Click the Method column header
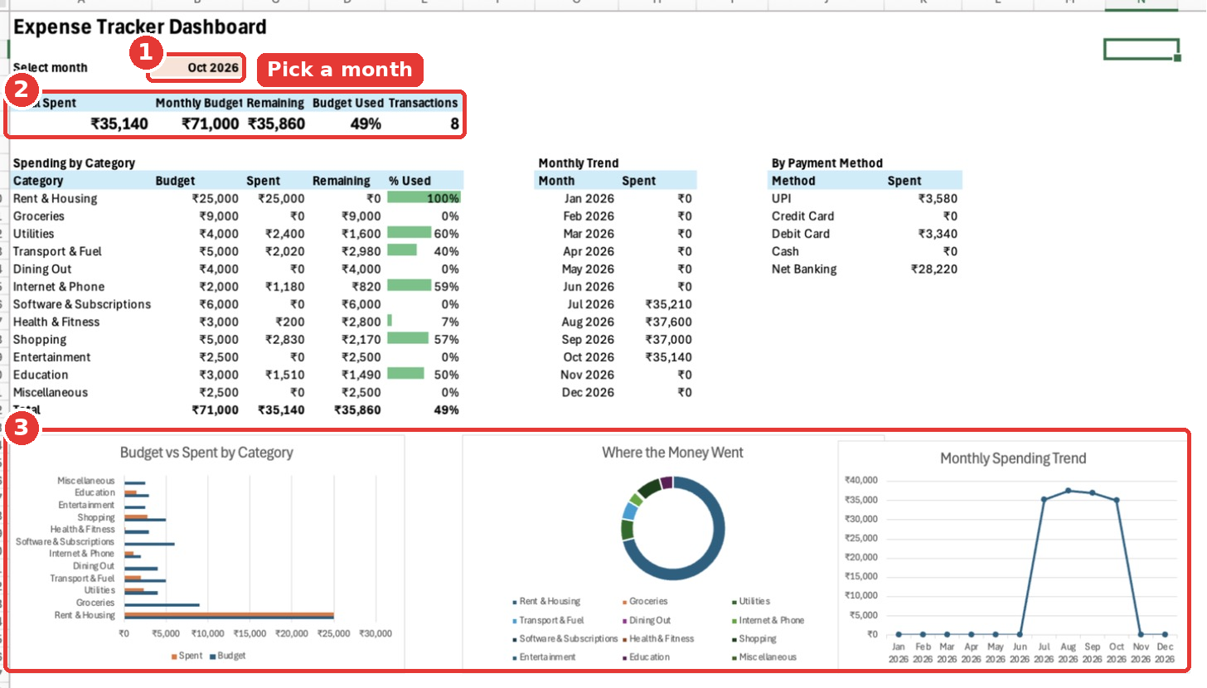This screenshot has width=1207, height=688. click(x=793, y=181)
